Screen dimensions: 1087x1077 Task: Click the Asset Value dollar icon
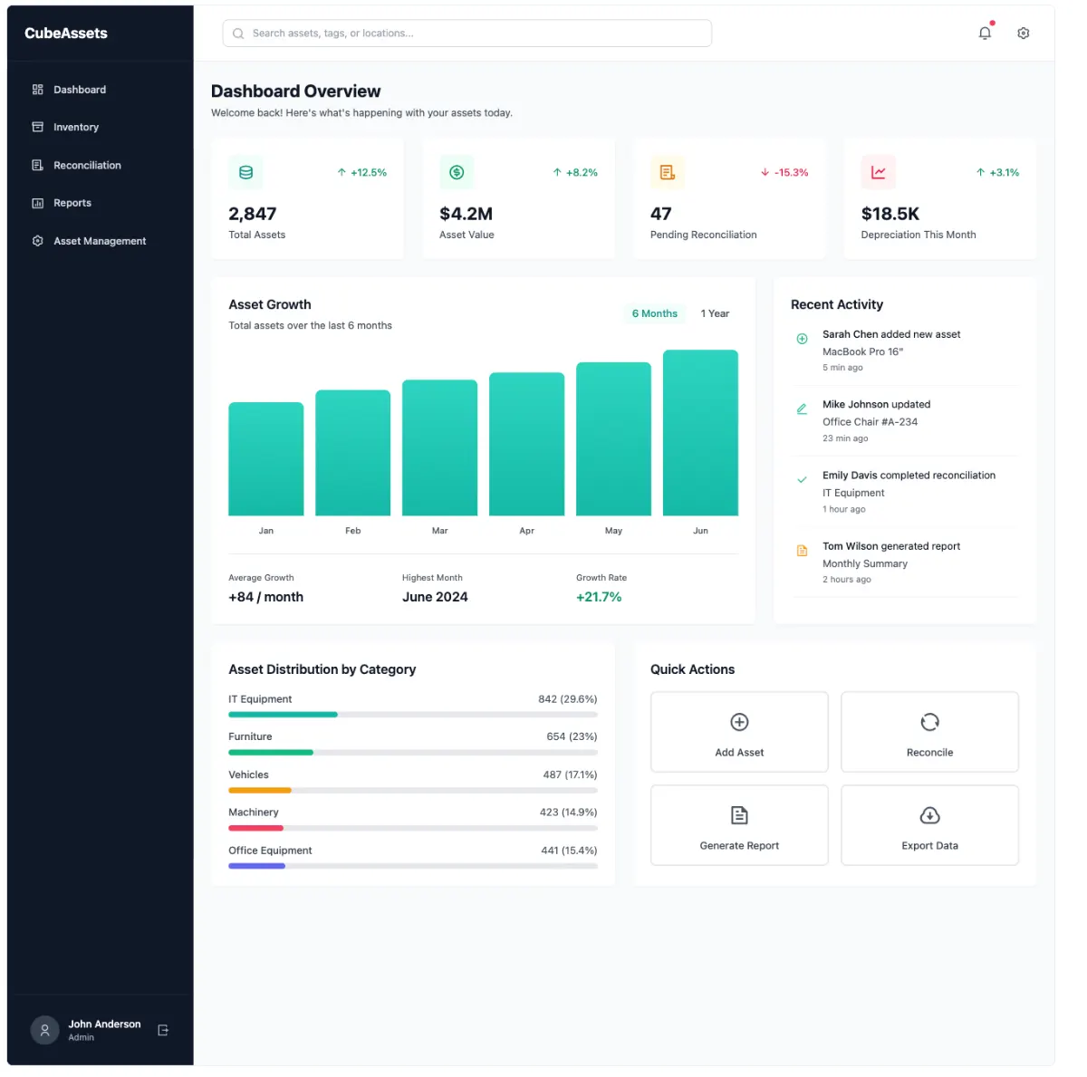pyautogui.click(x=457, y=172)
